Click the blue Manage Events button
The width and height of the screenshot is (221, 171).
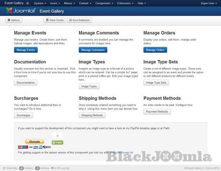pos(26,50)
